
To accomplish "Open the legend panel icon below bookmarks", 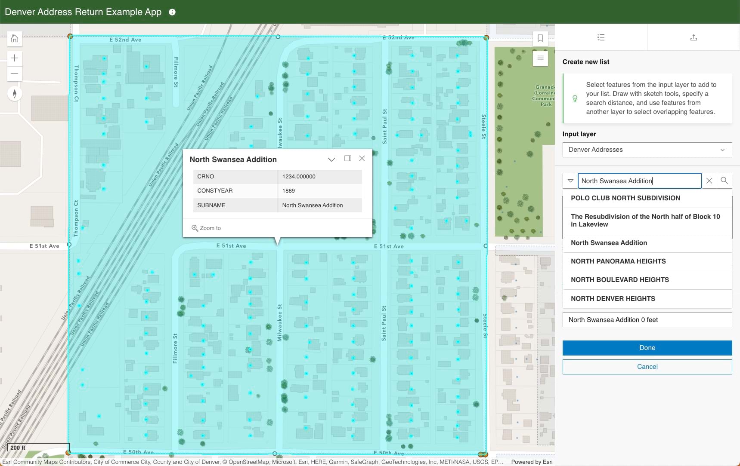I will click(x=540, y=58).
